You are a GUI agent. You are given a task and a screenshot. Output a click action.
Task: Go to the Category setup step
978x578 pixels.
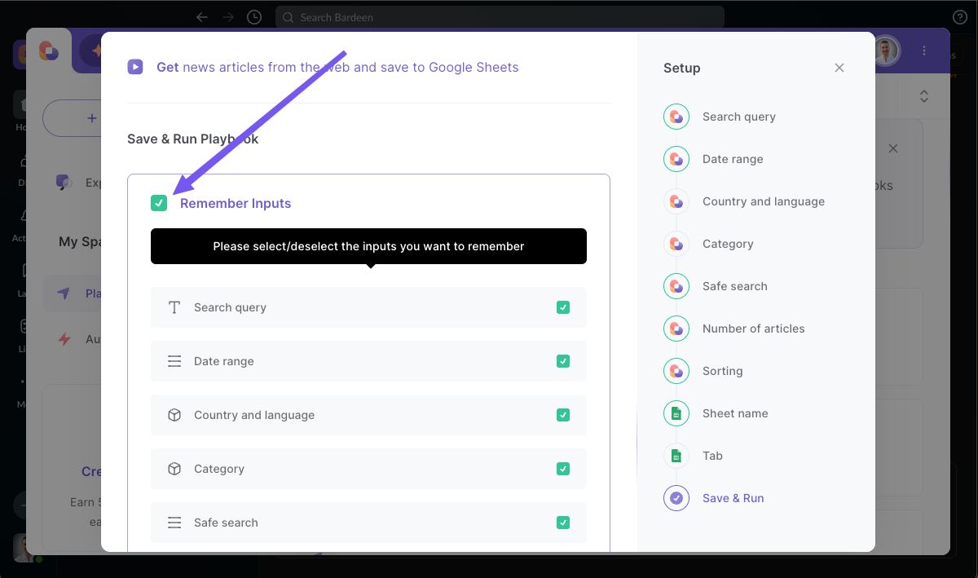pos(728,244)
